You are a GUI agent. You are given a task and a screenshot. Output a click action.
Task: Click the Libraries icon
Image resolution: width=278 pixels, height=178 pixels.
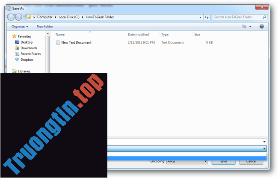coord(14,71)
